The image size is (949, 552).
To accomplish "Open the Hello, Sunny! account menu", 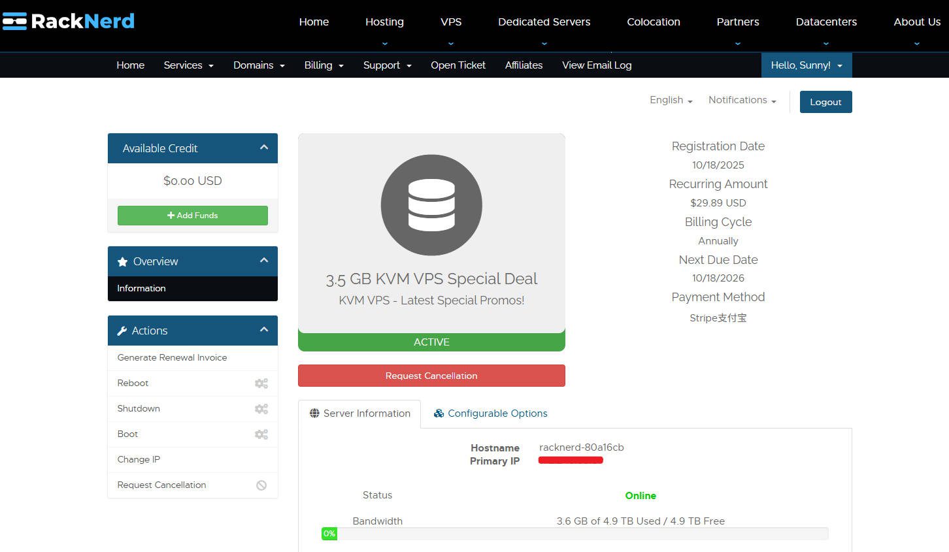I will point(807,65).
